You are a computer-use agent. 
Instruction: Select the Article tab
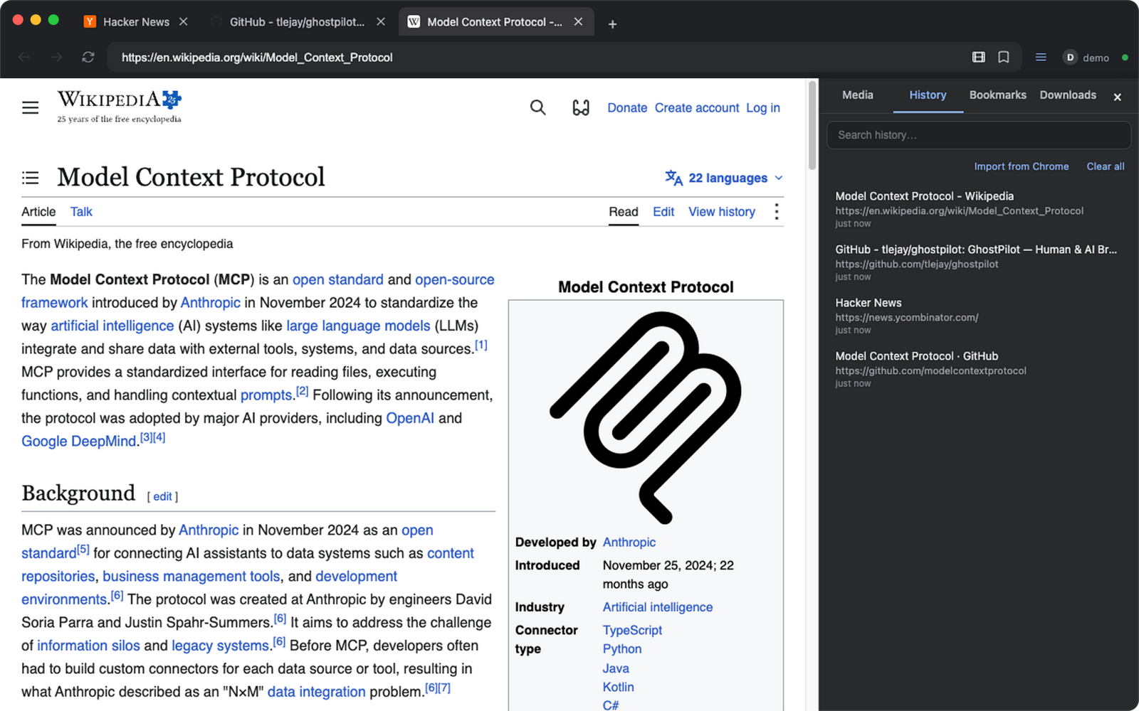[38, 212]
